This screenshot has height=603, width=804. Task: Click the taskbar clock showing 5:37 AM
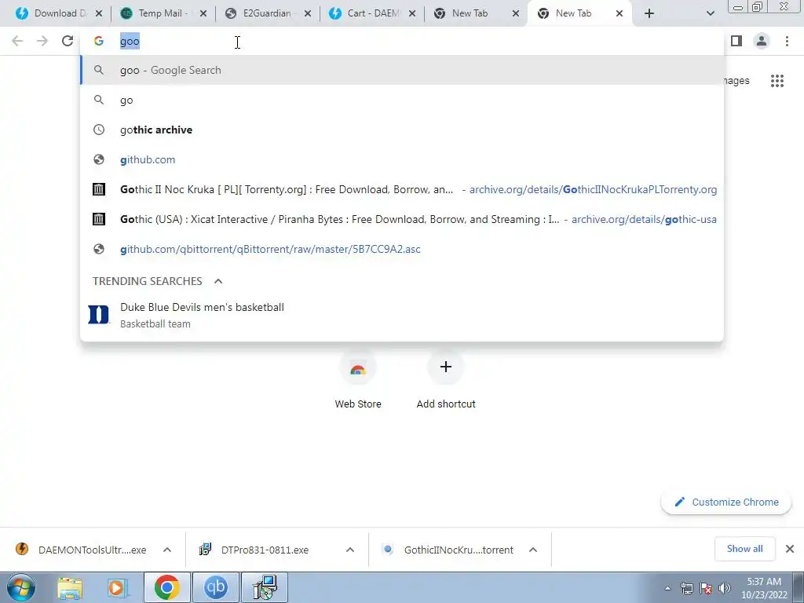(x=764, y=588)
